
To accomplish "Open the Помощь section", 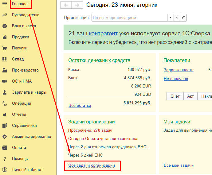I will pos(20,159).
